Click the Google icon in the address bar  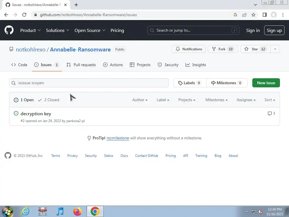(235, 15)
